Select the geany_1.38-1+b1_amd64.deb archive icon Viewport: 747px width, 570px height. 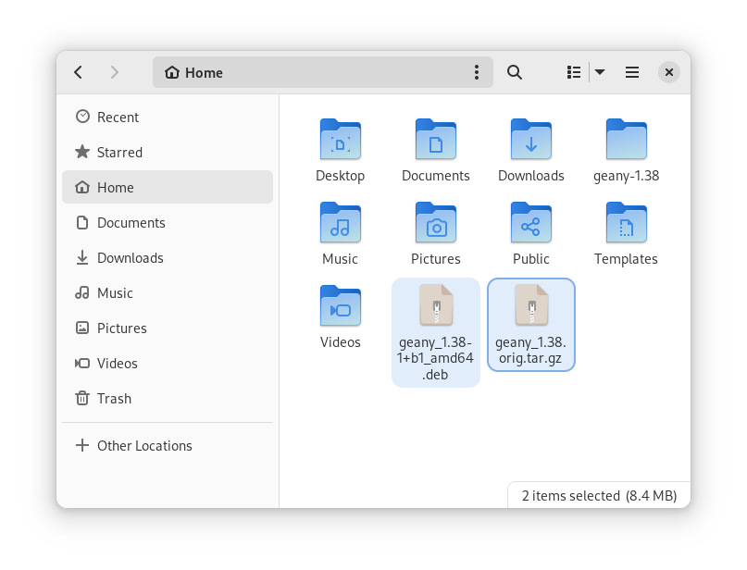click(x=436, y=305)
